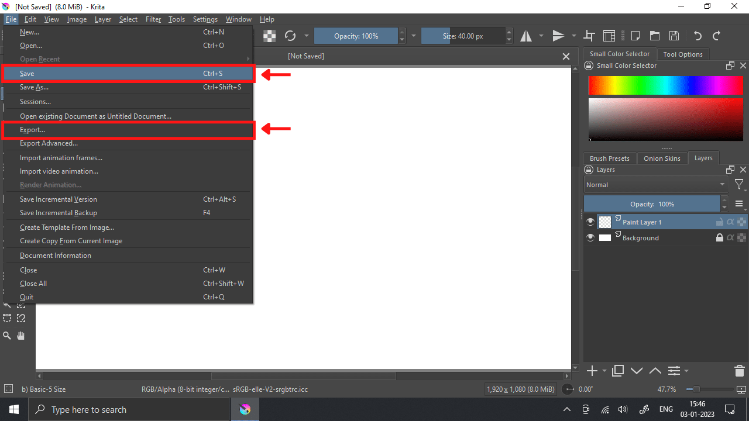Switch to the Onion Skins tab
Viewport: 749px width, 421px height.
point(662,158)
